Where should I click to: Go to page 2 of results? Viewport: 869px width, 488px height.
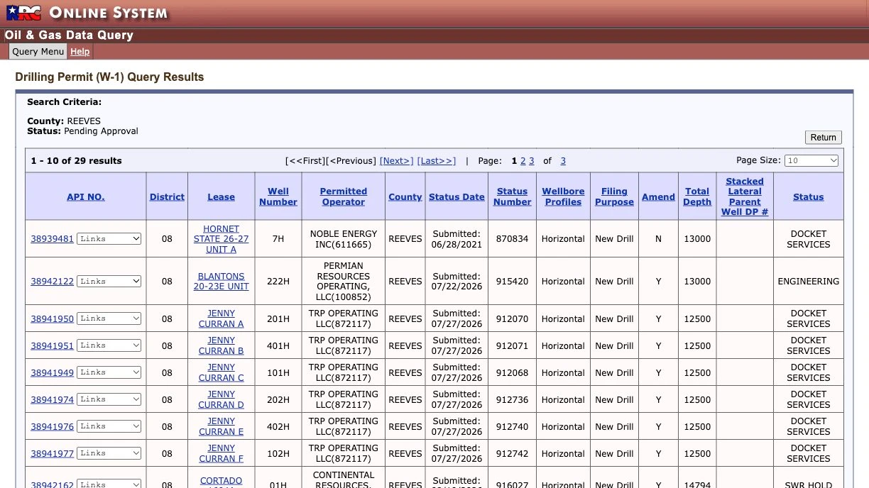523,161
